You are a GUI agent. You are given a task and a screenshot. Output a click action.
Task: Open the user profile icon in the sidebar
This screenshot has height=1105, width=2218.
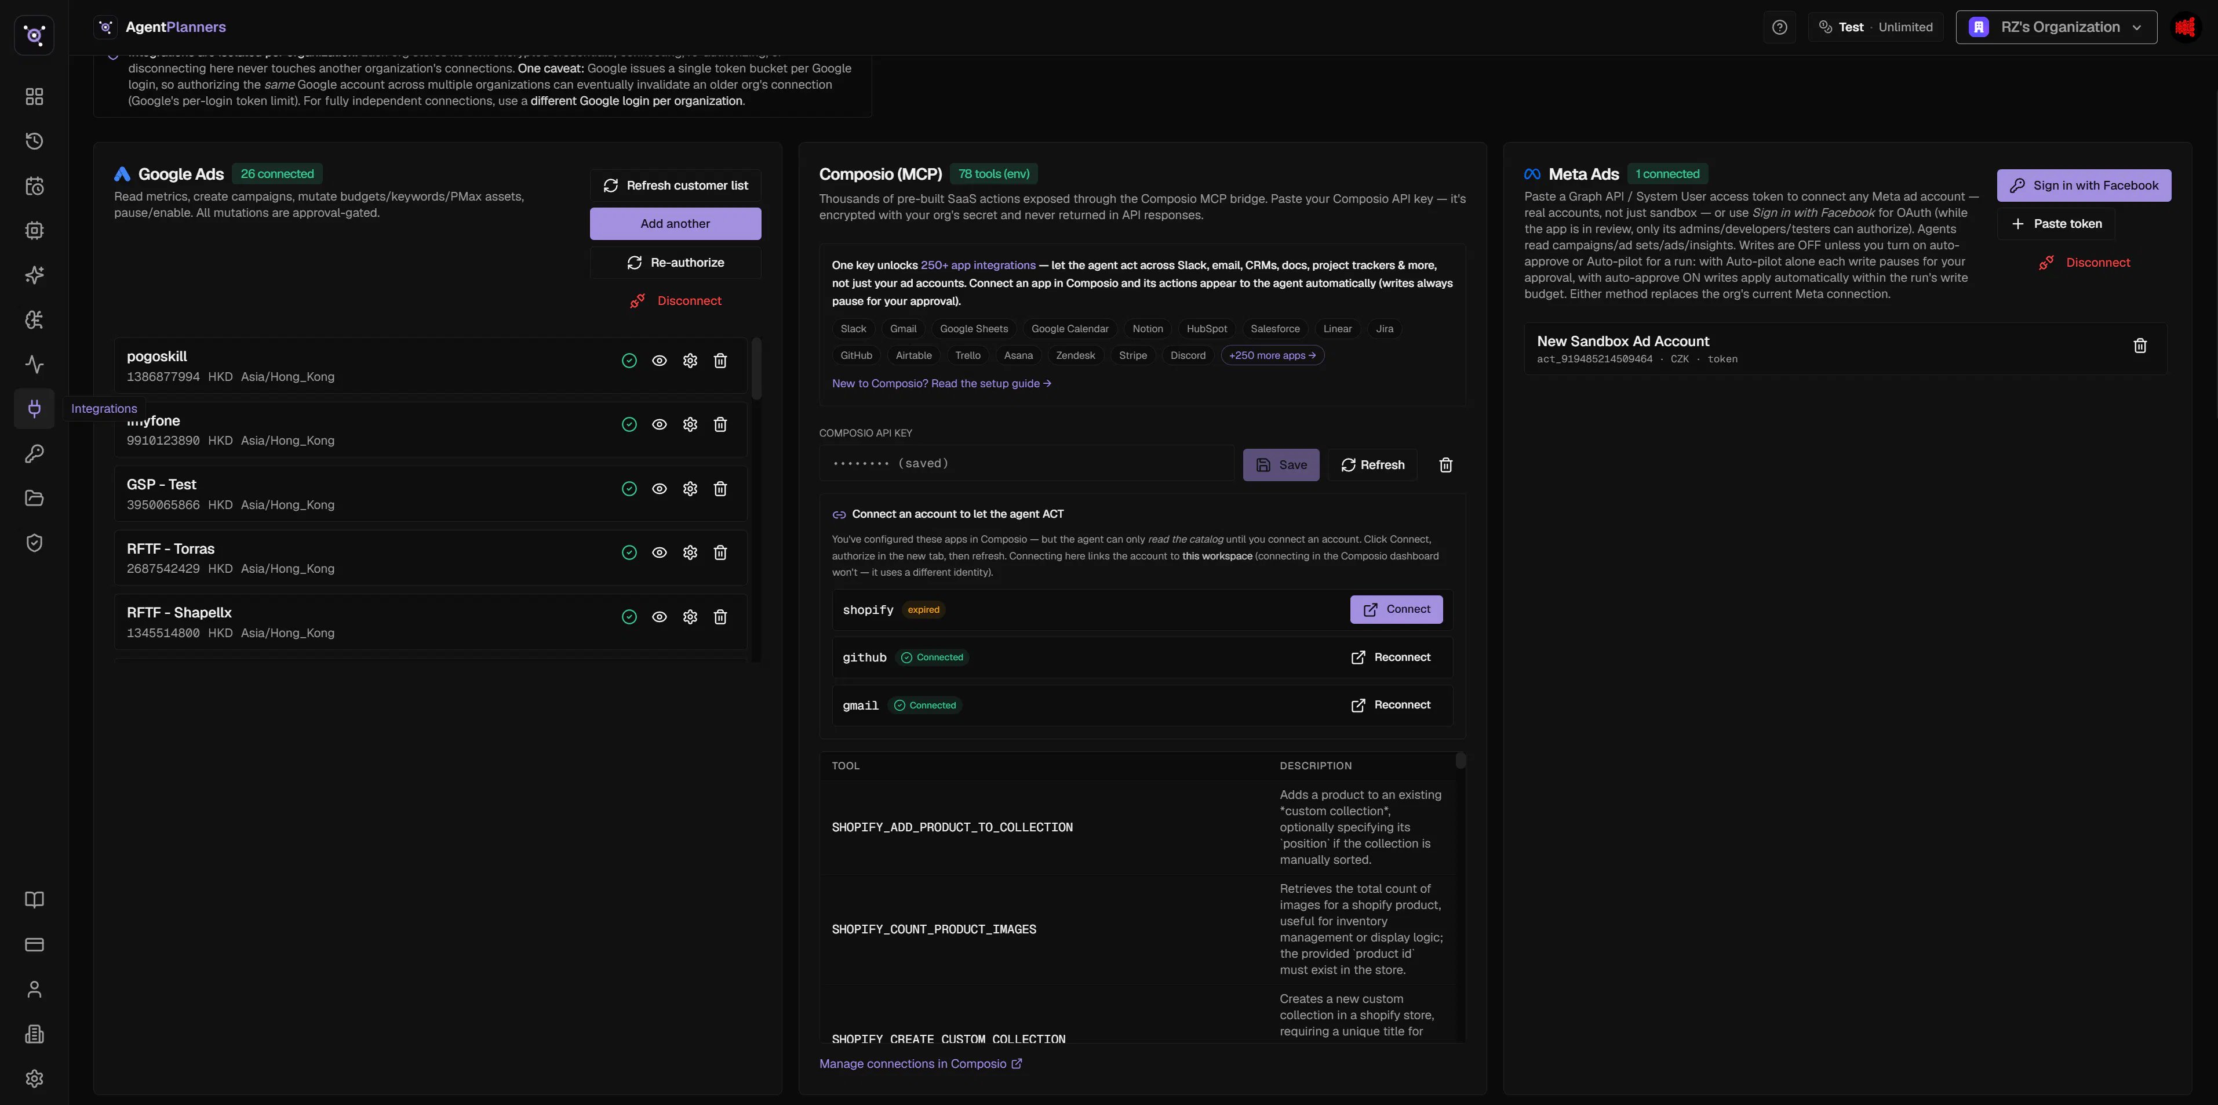click(34, 990)
